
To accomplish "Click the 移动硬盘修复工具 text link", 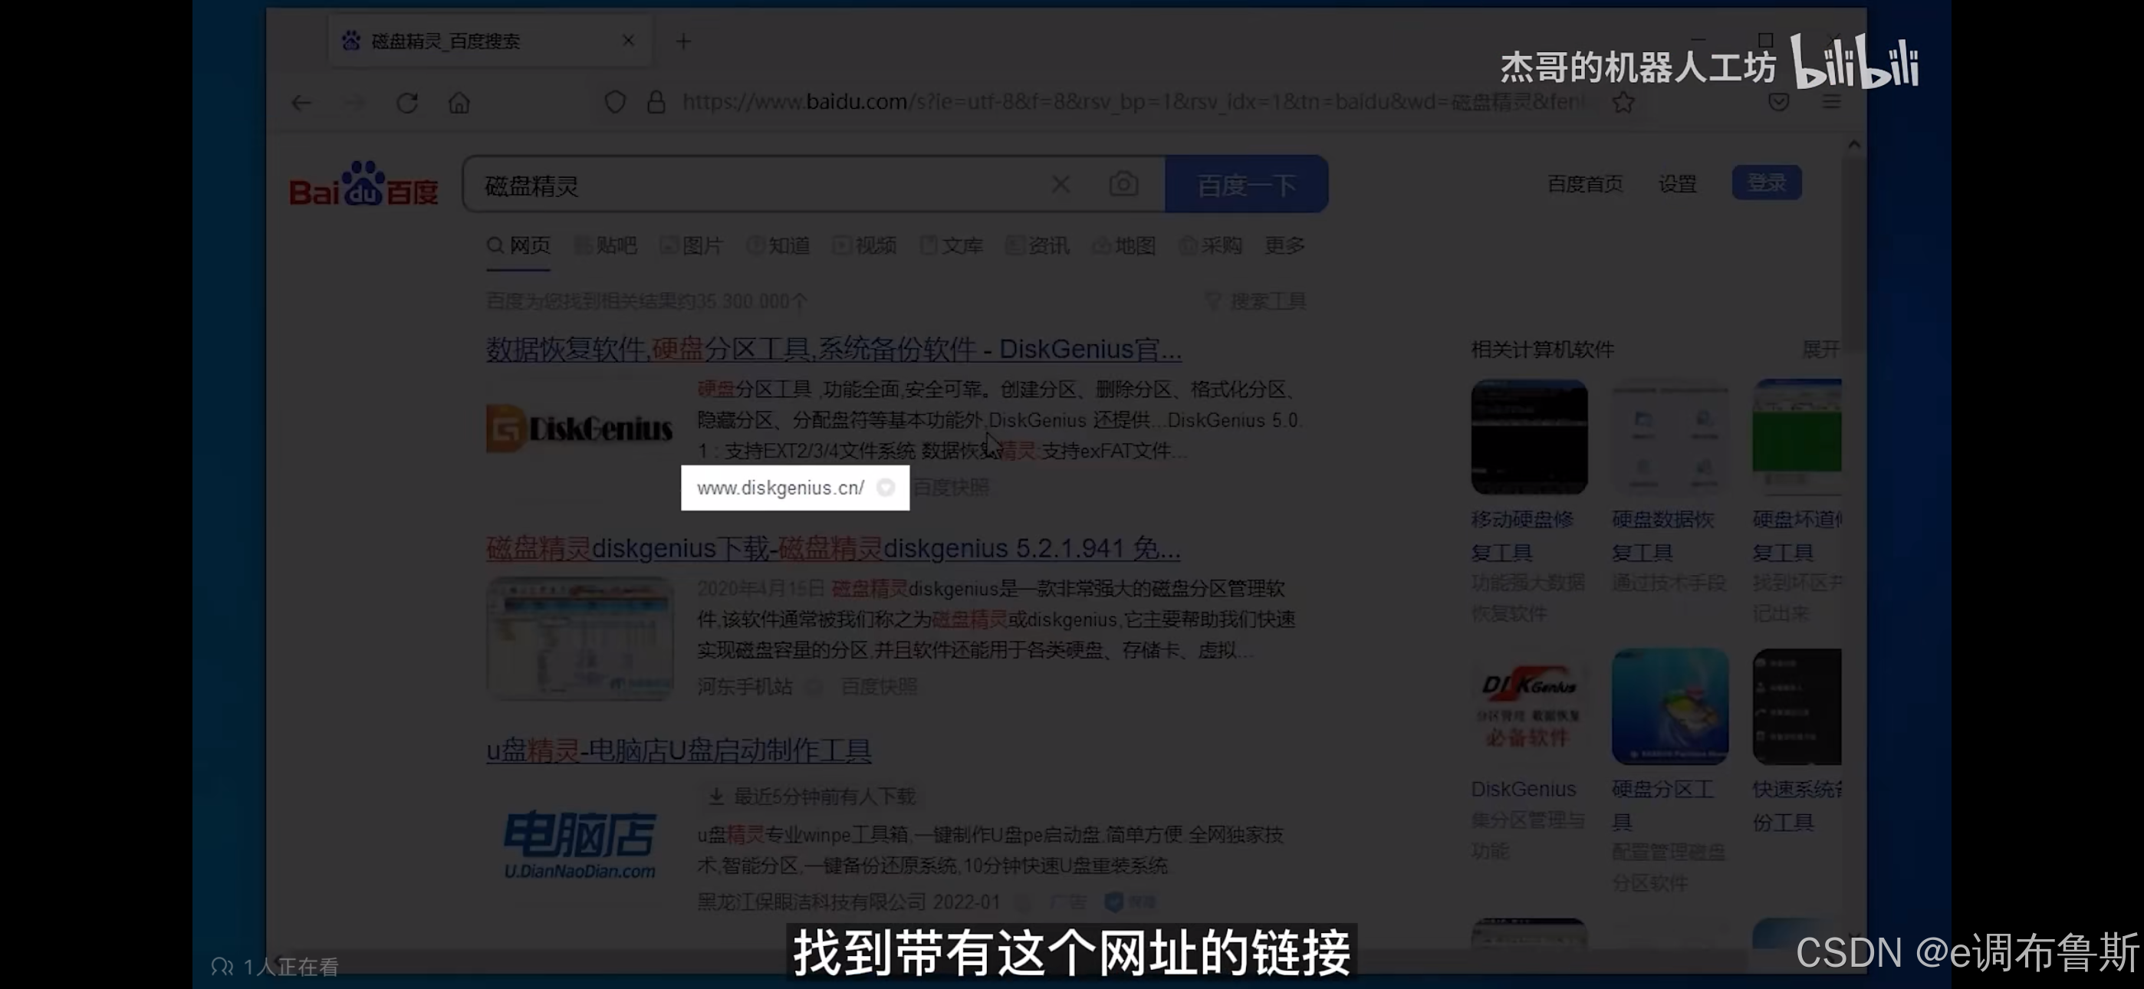I will [x=1522, y=536].
